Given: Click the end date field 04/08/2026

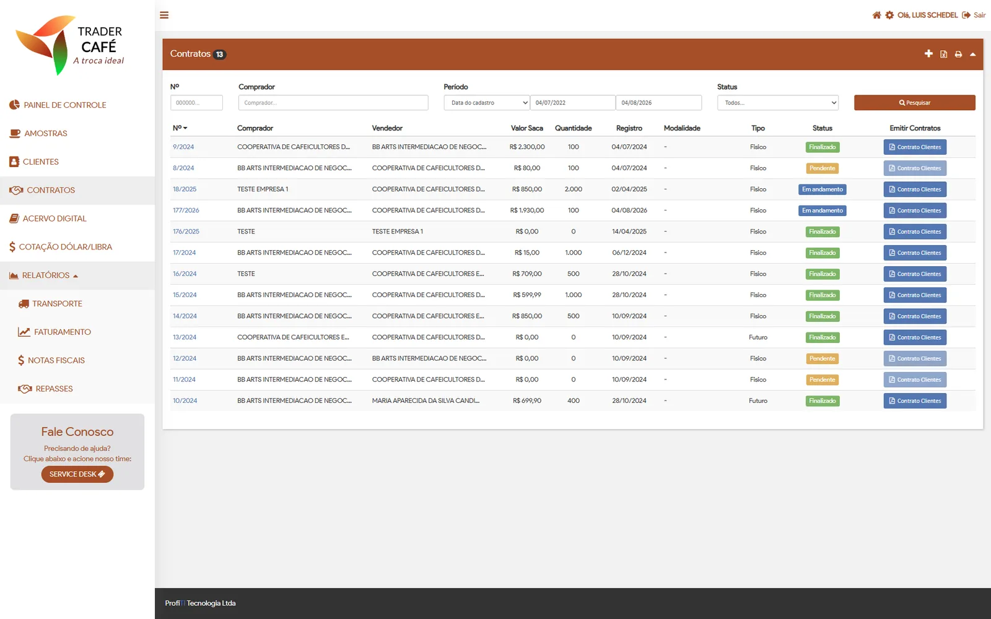Looking at the screenshot, I should click(659, 103).
